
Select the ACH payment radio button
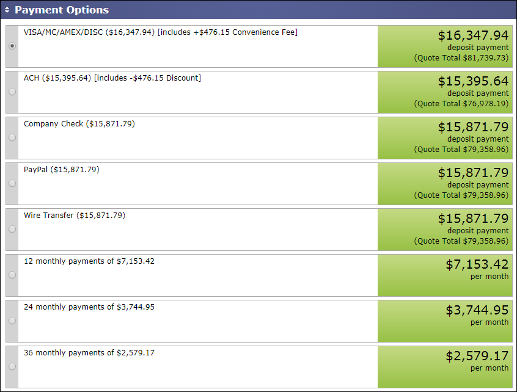12,92
